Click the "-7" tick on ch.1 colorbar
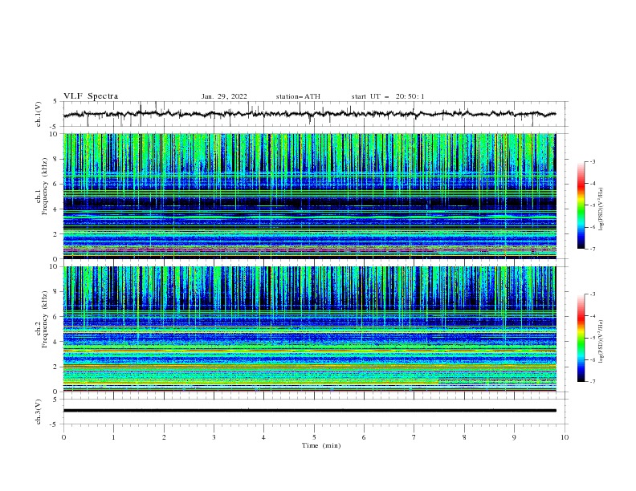Image resolution: width=636 pixels, height=491 pixels. coord(593,249)
